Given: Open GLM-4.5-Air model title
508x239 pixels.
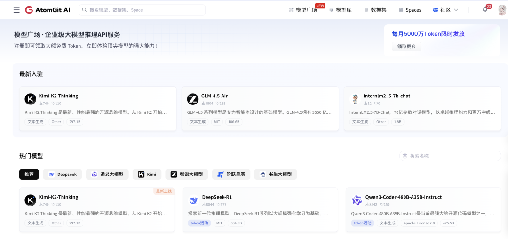Looking at the screenshot, I should coord(214,96).
